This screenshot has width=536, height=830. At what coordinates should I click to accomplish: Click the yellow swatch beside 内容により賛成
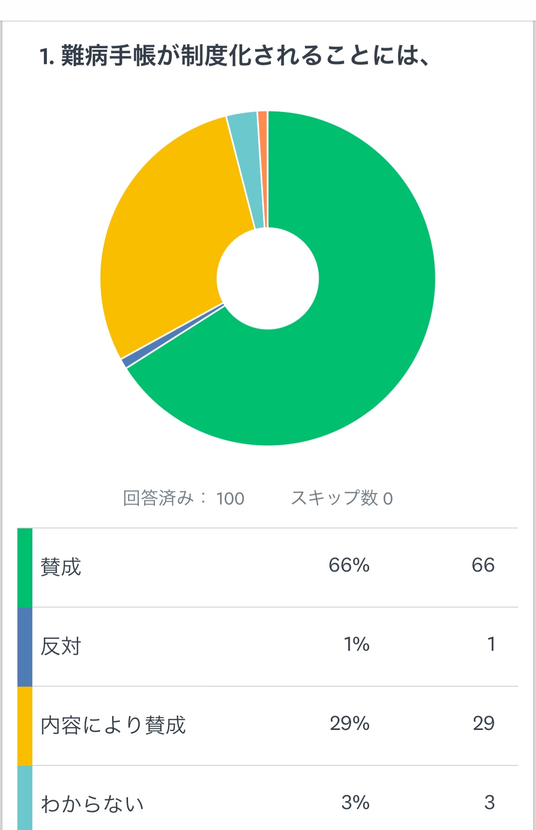tap(25, 726)
